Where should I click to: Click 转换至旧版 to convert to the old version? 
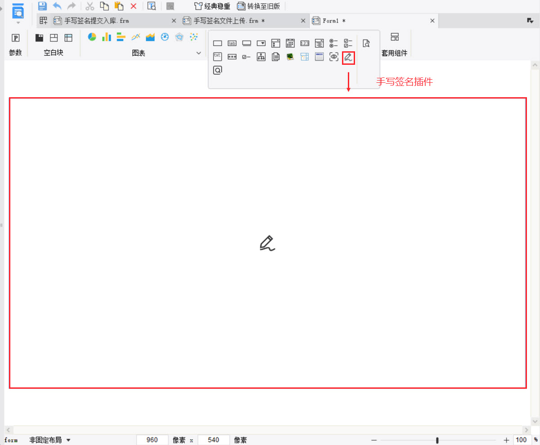tap(258, 6)
